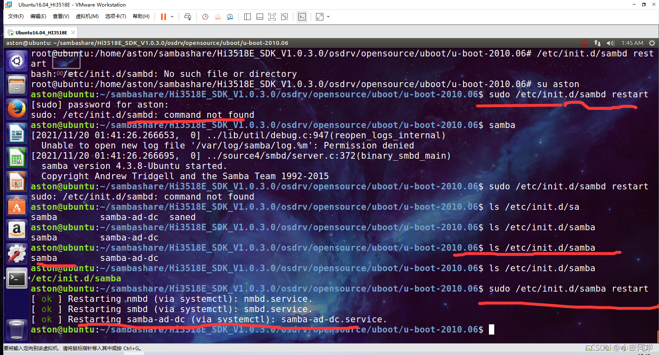Click the '/etc/init.d/samba' output line

pyautogui.click(x=76, y=279)
